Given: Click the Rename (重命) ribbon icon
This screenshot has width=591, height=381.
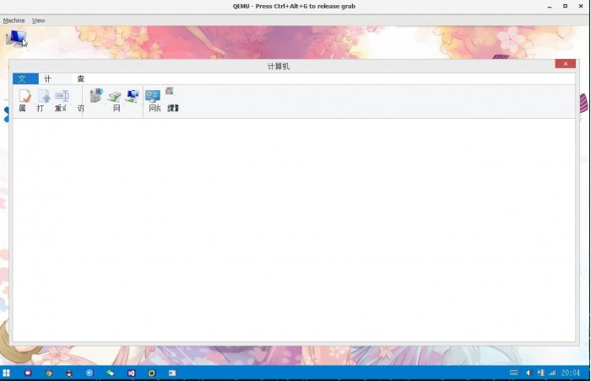Looking at the screenshot, I should [61, 97].
